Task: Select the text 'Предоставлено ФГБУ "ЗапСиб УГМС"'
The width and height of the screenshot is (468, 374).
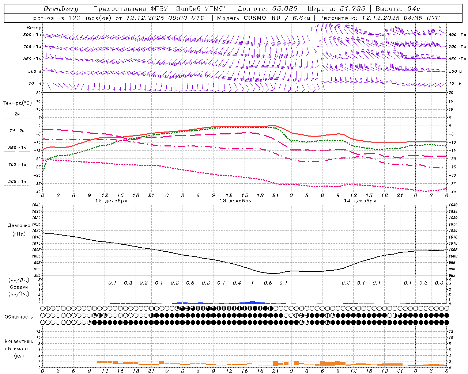Action: click(160, 9)
